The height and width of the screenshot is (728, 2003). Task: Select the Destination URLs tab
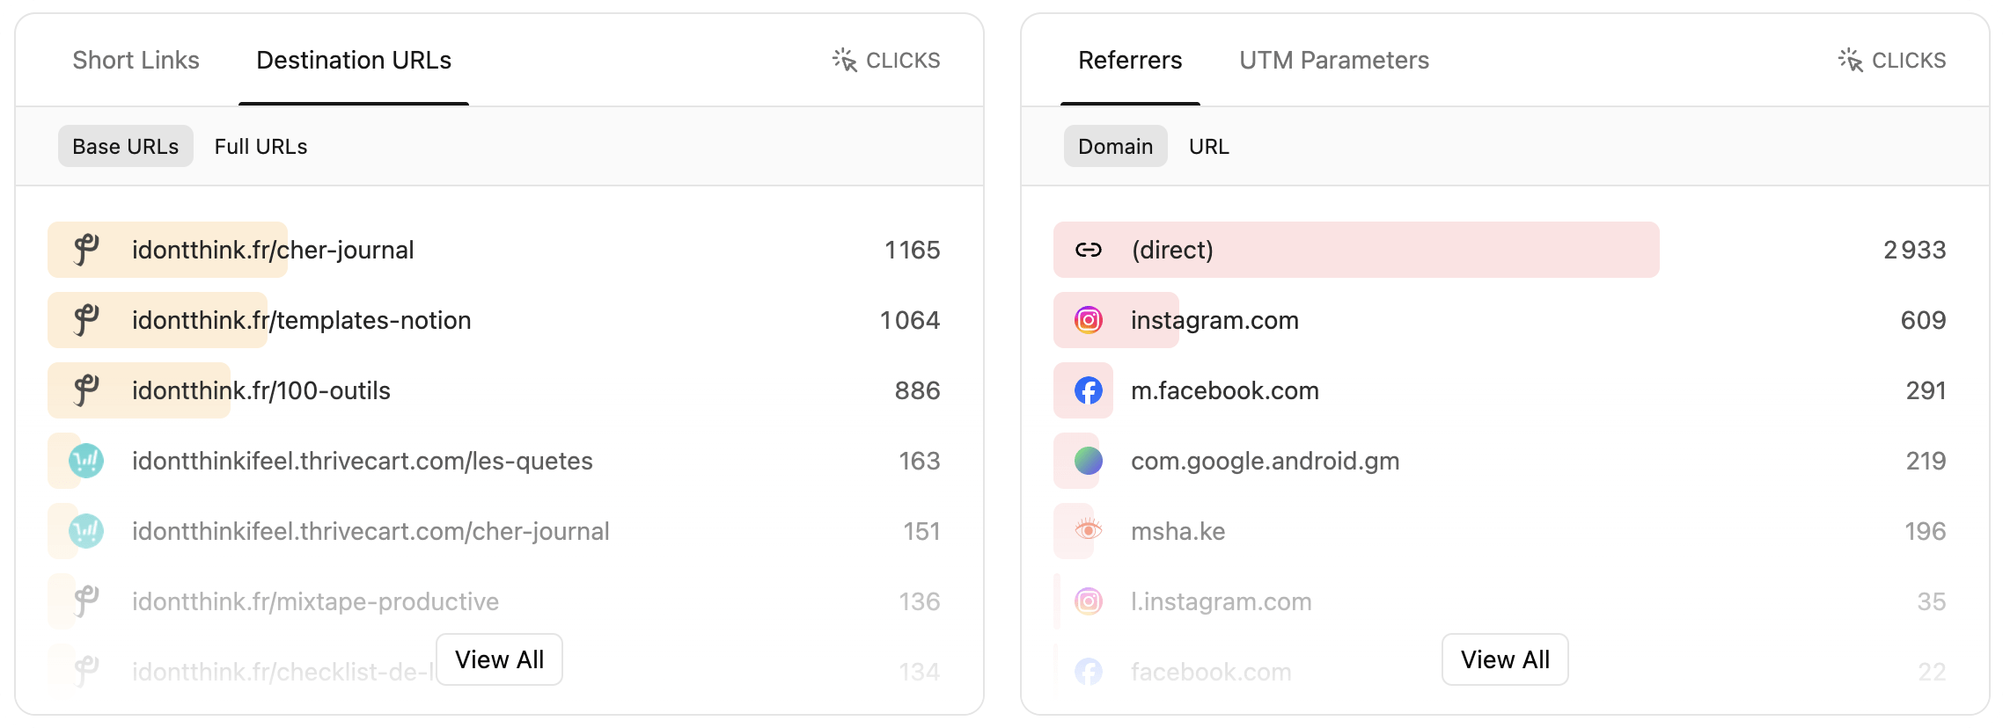coord(354,61)
